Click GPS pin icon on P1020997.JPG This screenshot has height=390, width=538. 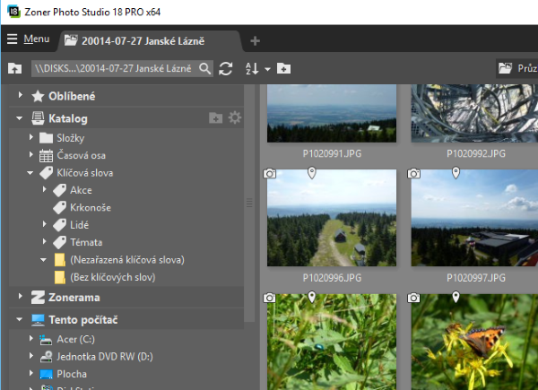pos(456,172)
